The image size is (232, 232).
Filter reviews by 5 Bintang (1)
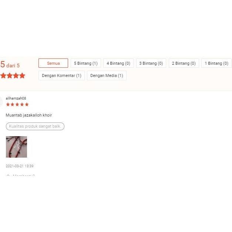pos(86,63)
